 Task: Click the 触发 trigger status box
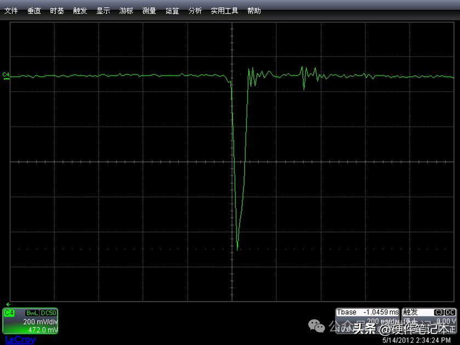409,312
